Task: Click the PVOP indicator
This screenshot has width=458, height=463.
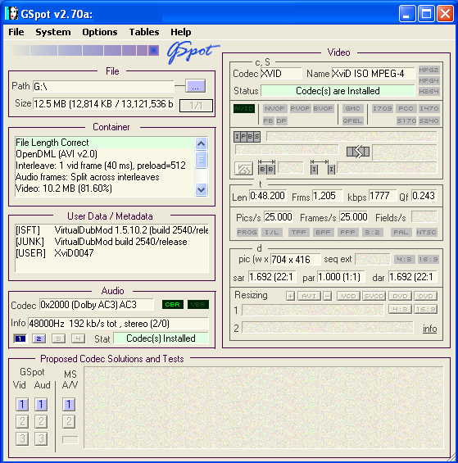Action: click(300, 108)
